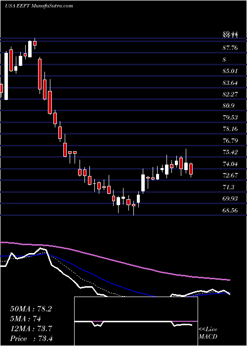Click the <<Live MACD label
This screenshot has height=346, width=247.
[x=208, y=333]
